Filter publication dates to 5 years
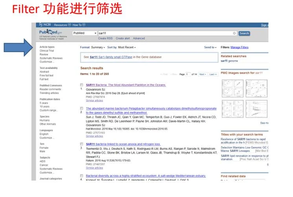The height and width of the screenshot is (197, 293). point(44,103)
